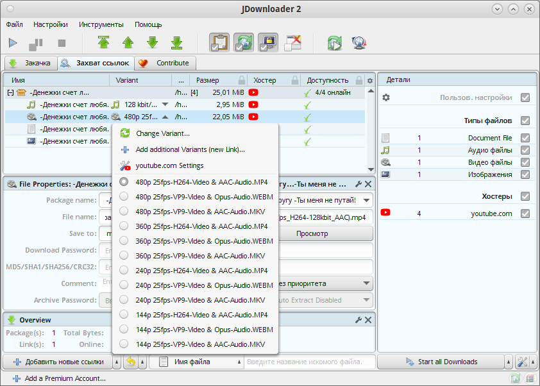Open variant dropdown for 128 kbit audio
The image size is (540, 386).
(x=165, y=105)
